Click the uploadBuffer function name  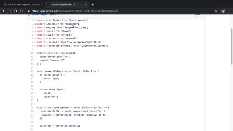pos(62,108)
